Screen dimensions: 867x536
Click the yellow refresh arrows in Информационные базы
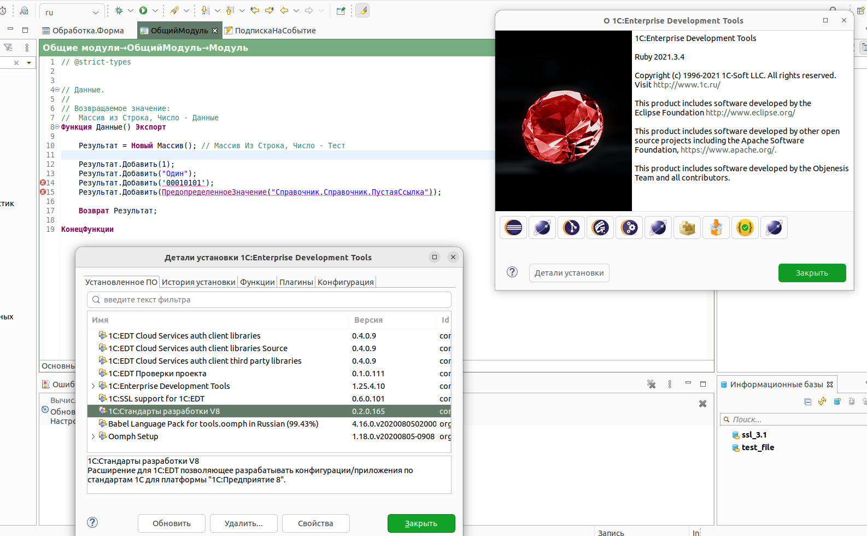(822, 401)
